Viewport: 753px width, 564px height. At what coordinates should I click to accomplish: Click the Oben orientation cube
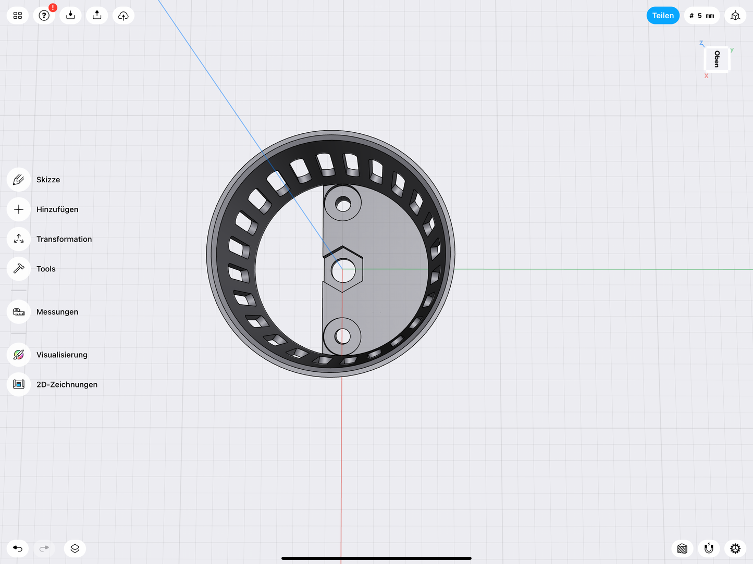[x=717, y=59]
